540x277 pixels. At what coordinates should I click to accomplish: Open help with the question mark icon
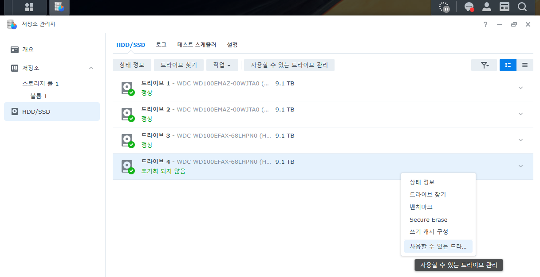[485, 24]
